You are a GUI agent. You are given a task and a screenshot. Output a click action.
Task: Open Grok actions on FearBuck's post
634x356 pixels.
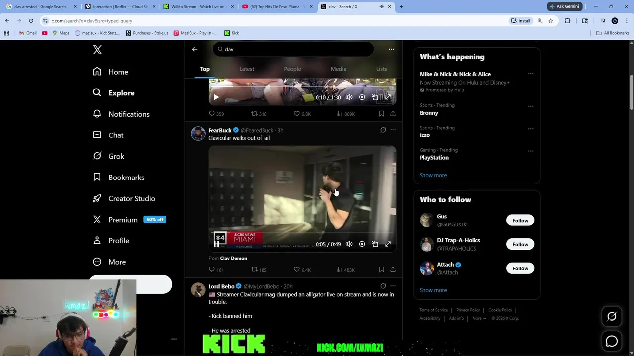(x=383, y=130)
